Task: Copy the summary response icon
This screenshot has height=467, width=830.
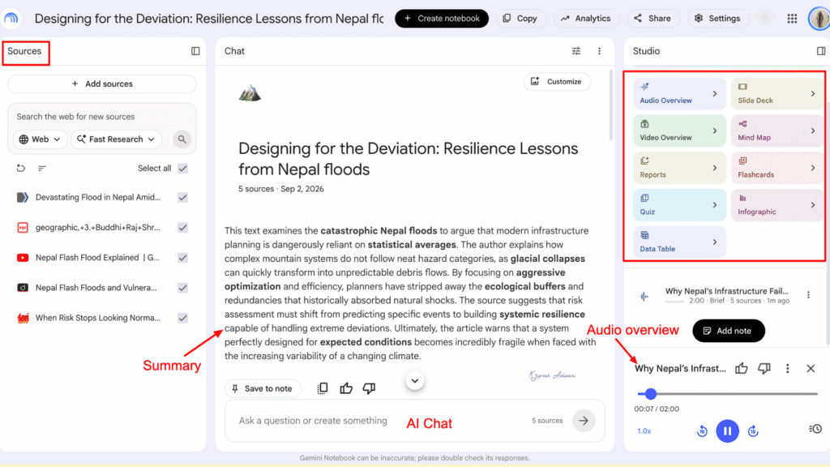Action: pos(323,388)
